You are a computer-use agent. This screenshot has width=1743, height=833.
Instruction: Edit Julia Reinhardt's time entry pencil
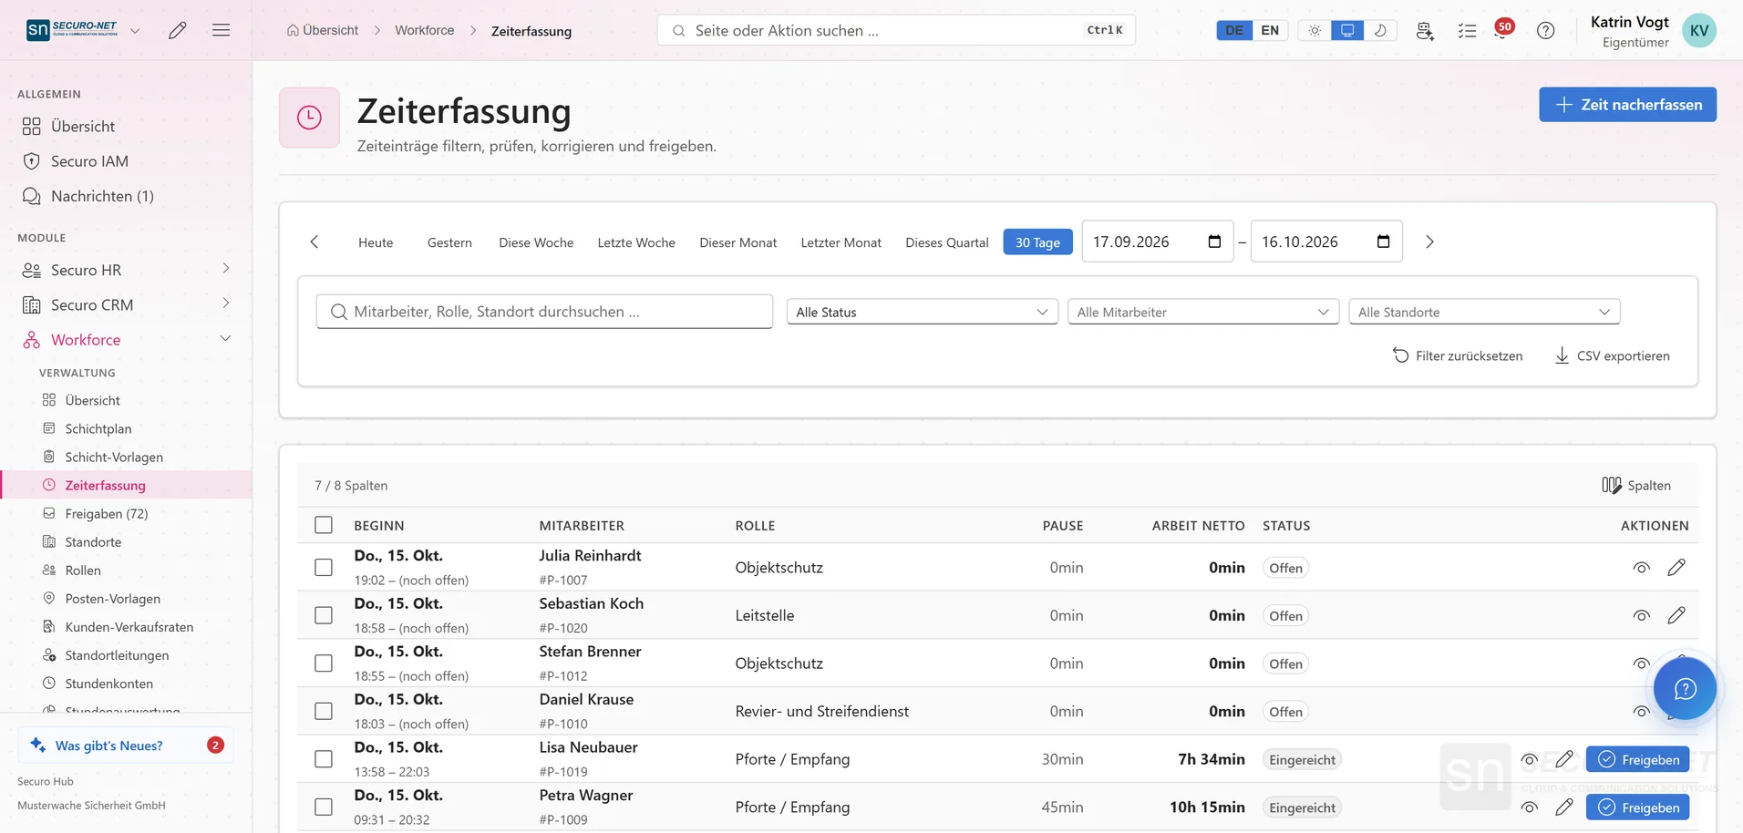1676,567
